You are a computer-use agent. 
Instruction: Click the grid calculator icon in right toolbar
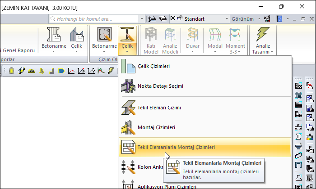tap(298, 95)
